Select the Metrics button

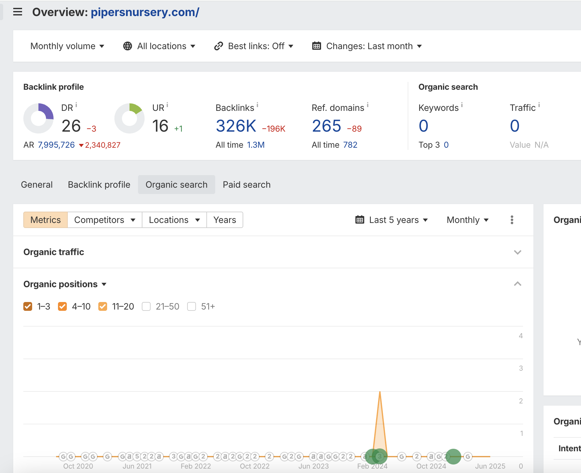46,220
